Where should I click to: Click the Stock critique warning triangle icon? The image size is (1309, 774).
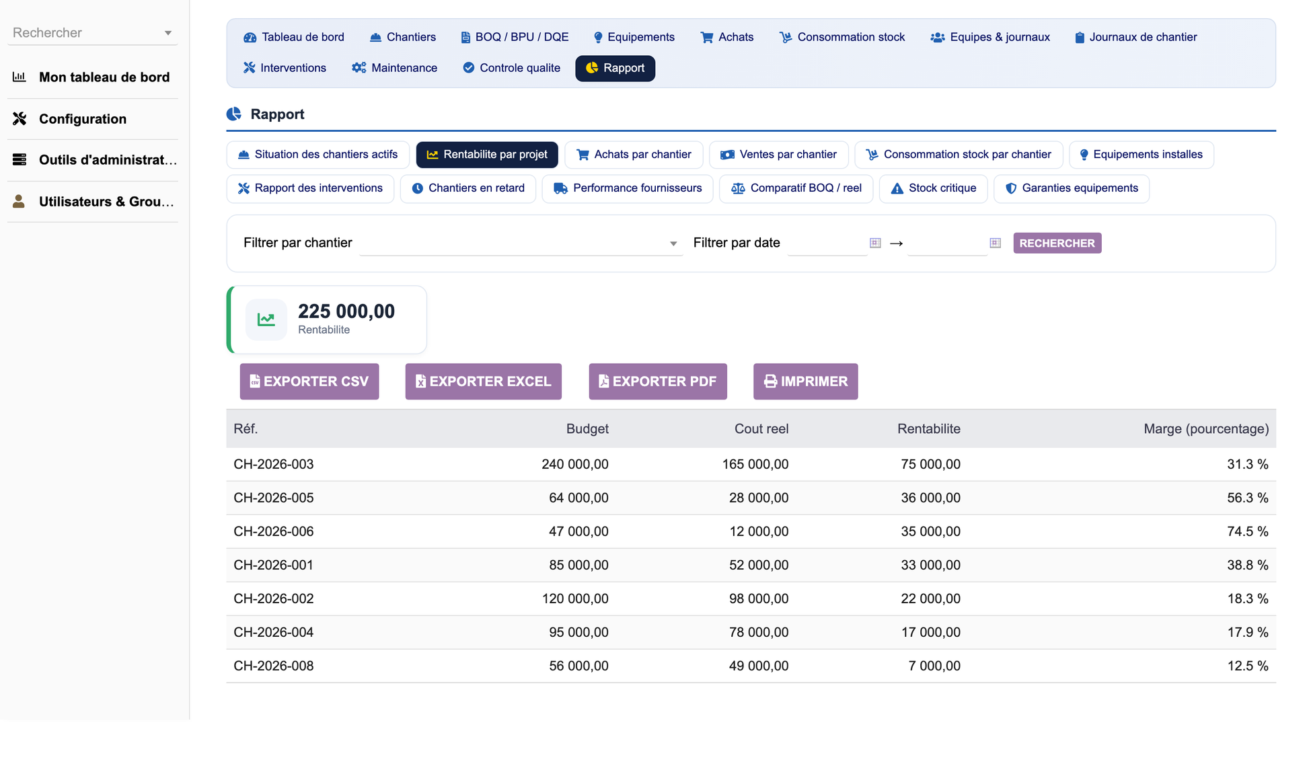pos(897,189)
